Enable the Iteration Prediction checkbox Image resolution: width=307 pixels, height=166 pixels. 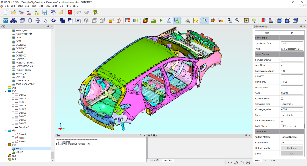(282, 120)
